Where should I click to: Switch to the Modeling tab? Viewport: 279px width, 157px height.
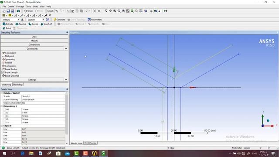(18, 84)
